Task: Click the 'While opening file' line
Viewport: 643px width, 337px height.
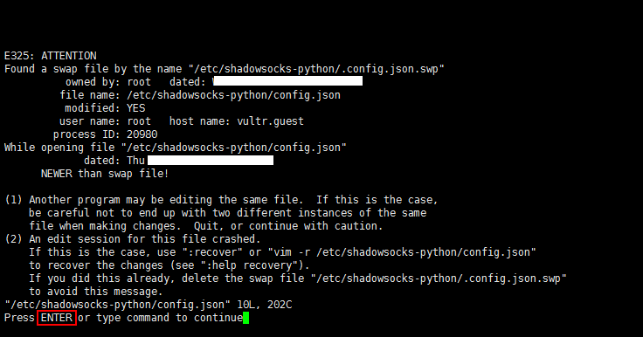Action: click(x=176, y=148)
